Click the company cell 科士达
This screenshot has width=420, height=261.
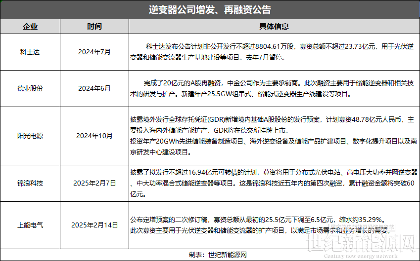[30, 52]
